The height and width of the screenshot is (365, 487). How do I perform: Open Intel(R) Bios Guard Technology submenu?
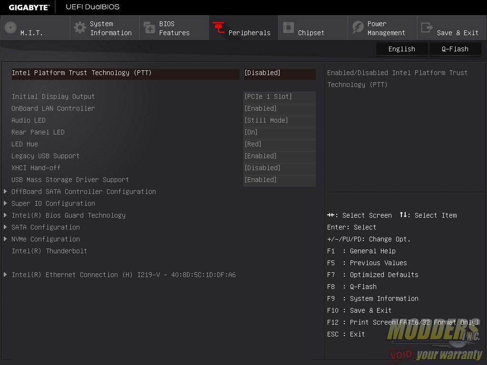[68, 215]
